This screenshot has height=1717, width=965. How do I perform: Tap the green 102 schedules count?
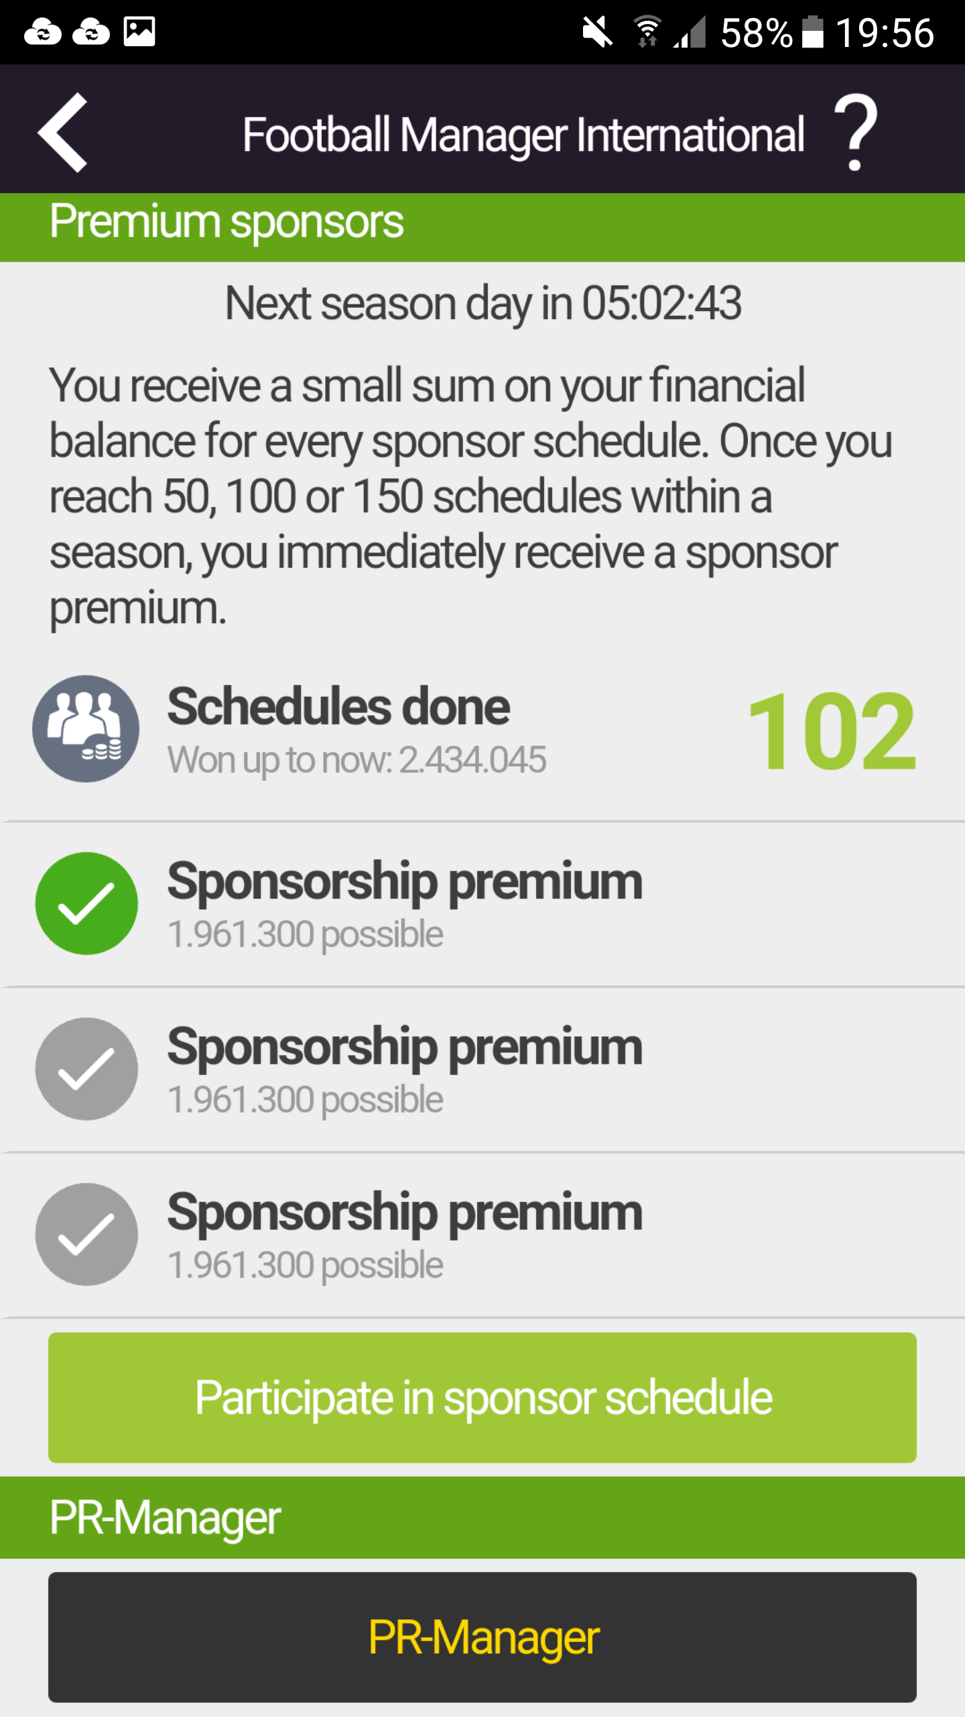[831, 731]
